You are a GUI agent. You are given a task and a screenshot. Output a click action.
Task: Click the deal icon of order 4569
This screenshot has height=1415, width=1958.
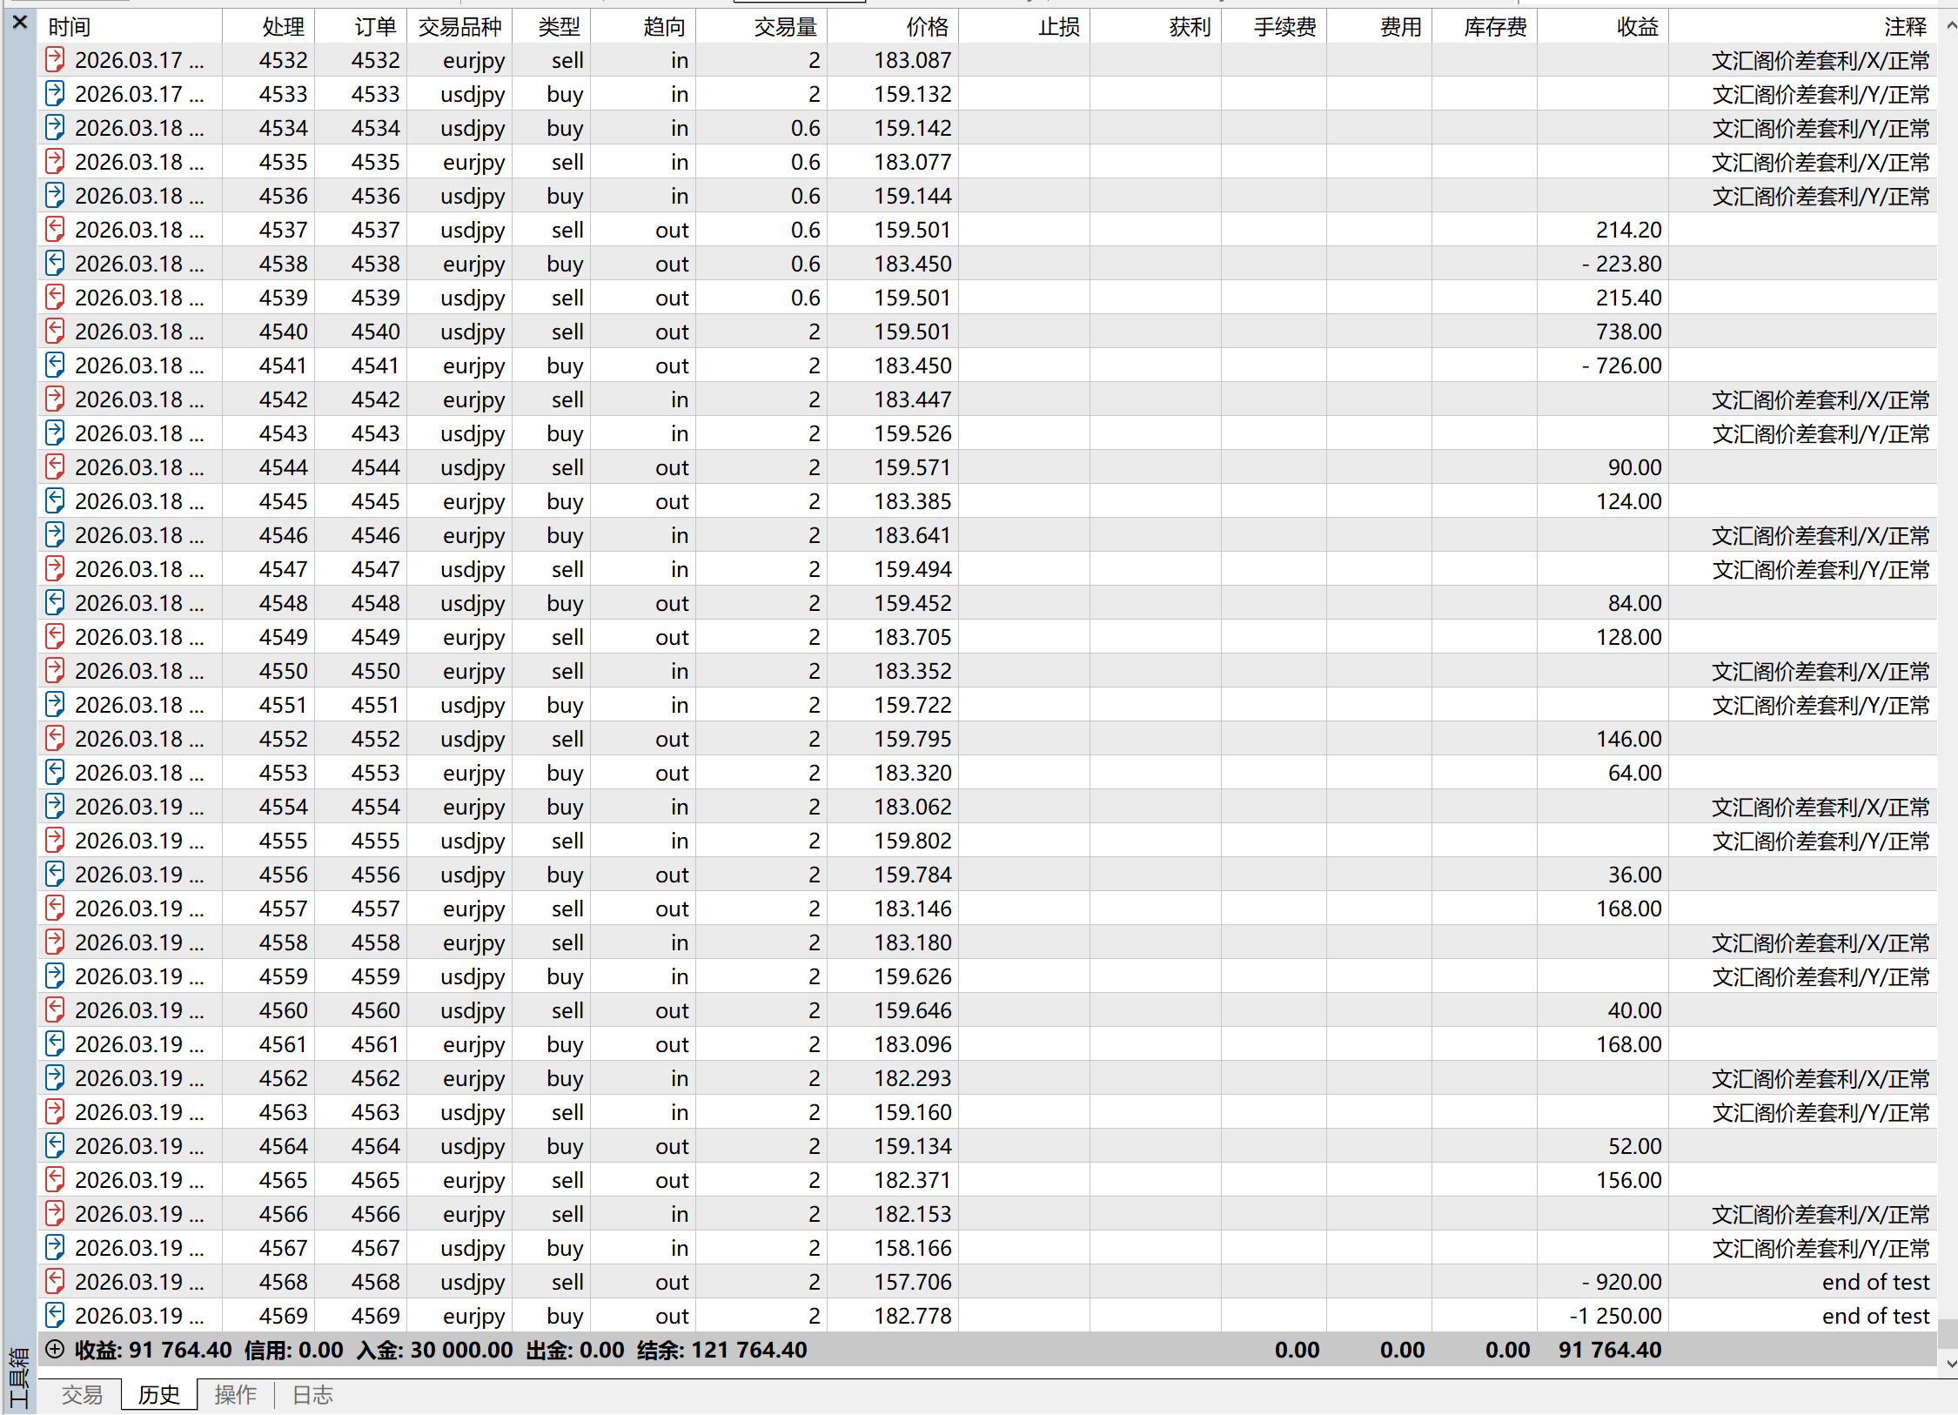coord(55,1315)
